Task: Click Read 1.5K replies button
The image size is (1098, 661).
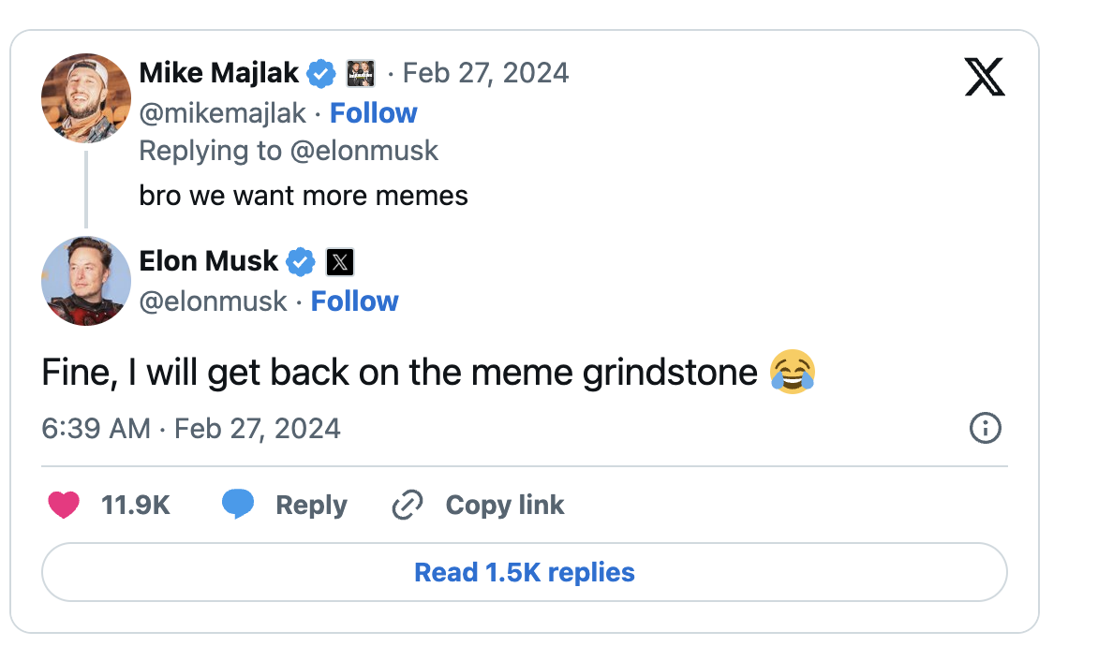Action: click(525, 572)
